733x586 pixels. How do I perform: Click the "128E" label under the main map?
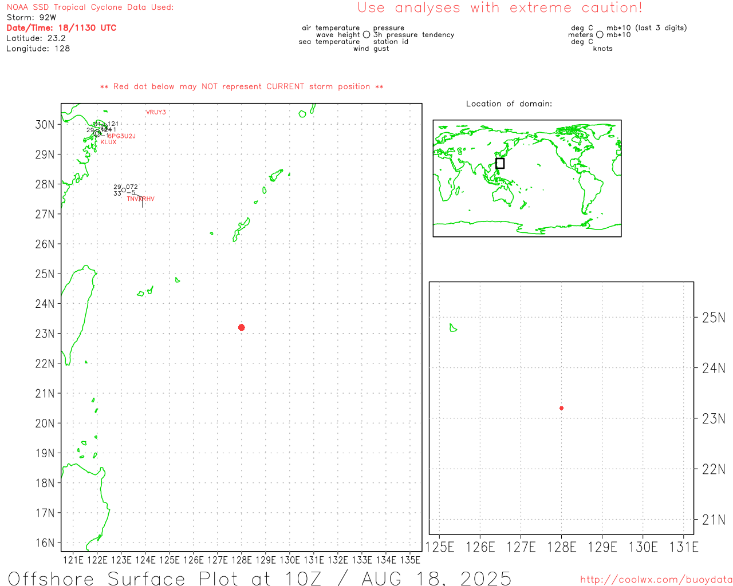pyautogui.click(x=241, y=560)
